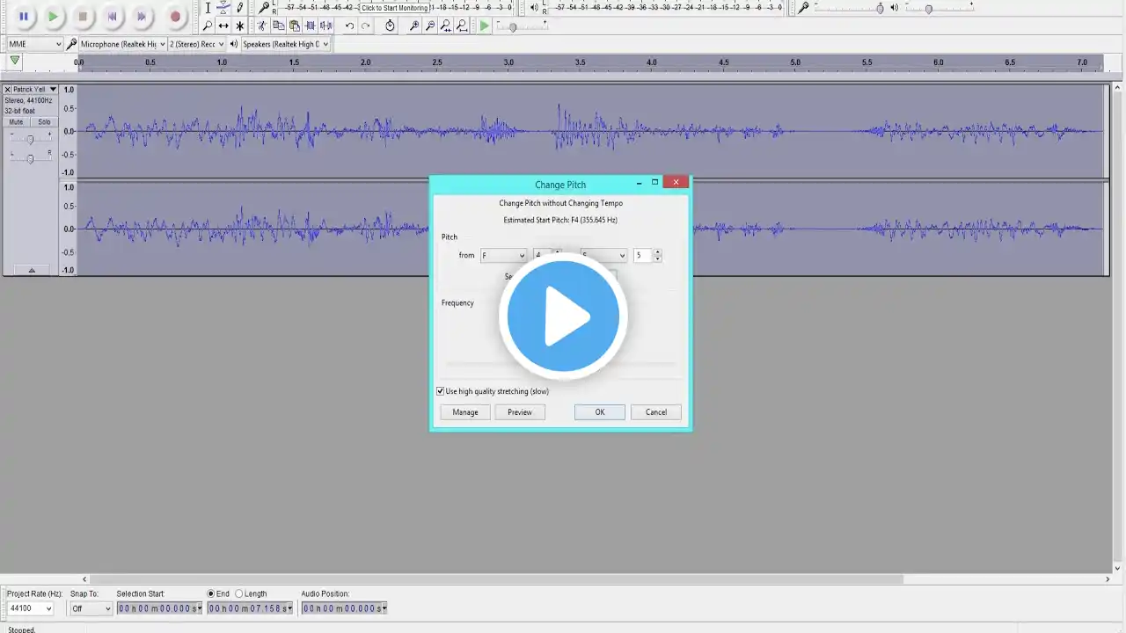Click the Zoom In magnifier icon
The height and width of the screenshot is (633, 1126).
[414, 26]
